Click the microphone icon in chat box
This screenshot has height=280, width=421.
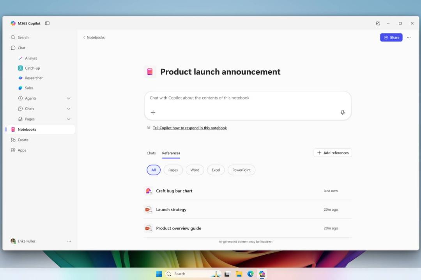(x=343, y=112)
